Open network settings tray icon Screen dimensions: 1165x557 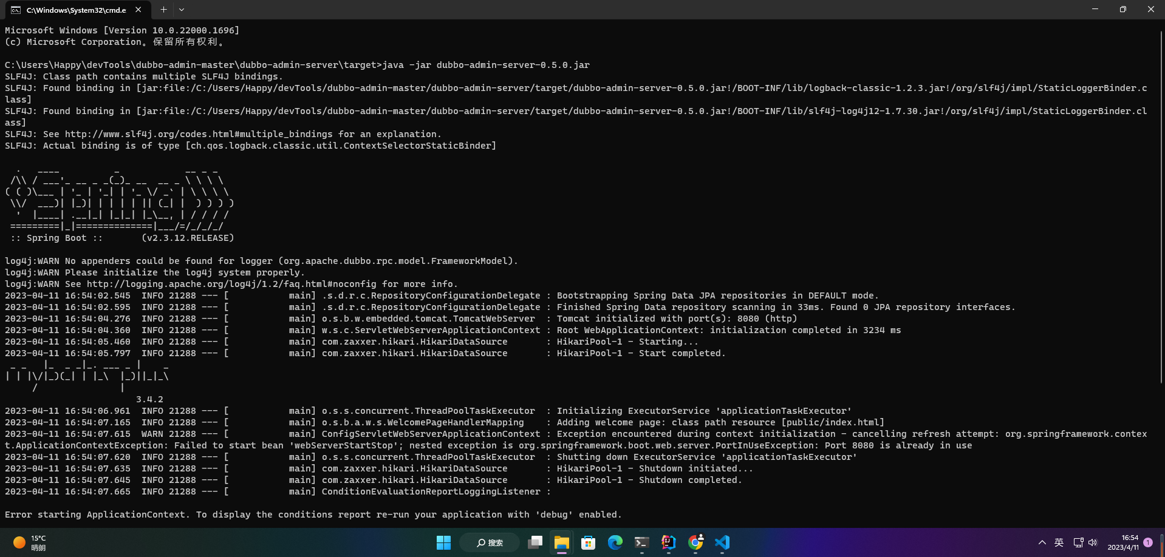pos(1078,542)
